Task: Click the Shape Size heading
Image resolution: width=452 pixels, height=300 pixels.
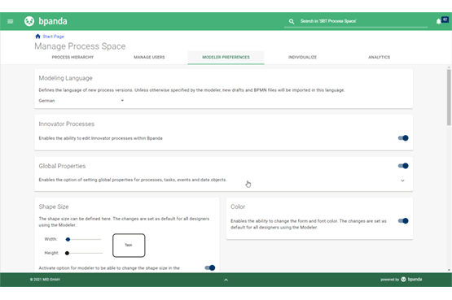Action: (54, 207)
